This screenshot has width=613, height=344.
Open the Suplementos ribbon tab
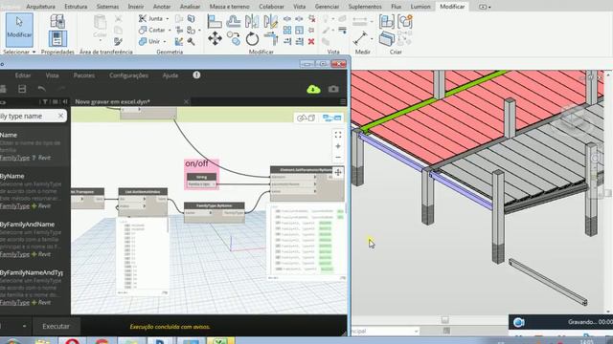365,7
